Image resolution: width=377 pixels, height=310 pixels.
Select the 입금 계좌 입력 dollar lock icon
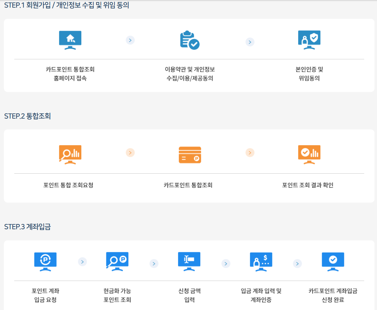(261, 262)
